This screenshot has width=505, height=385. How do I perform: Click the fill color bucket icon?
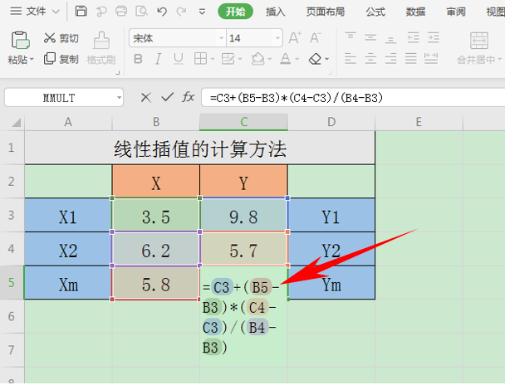click(x=258, y=59)
